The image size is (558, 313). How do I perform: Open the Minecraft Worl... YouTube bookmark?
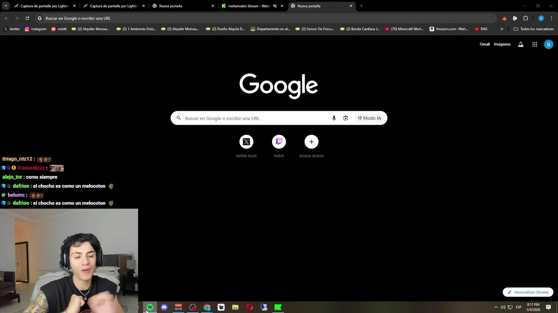[404, 29]
